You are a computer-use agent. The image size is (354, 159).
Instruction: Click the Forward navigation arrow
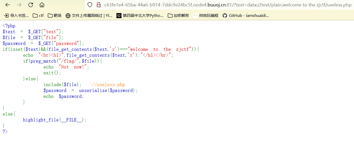tap(19, 5)
